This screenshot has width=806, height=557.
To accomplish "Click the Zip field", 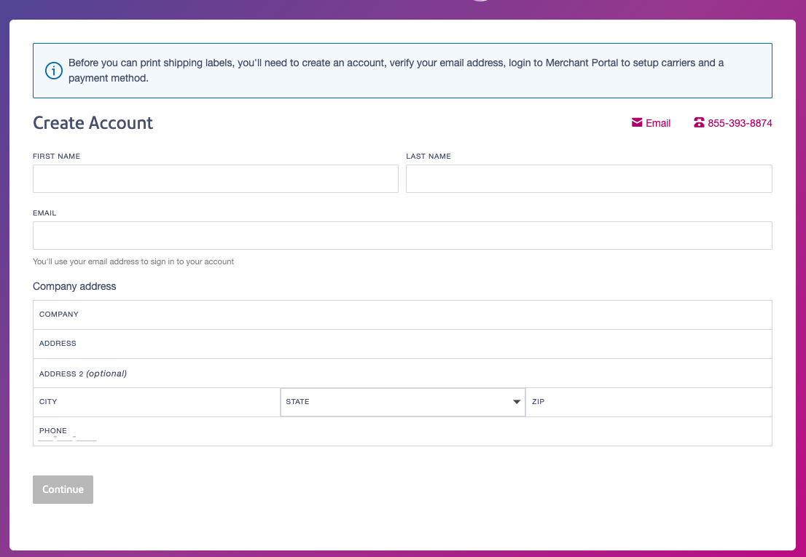I will click(648, 402).
